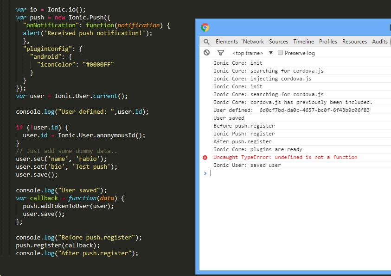Click the 'push.addTokenToUser(user);' code line

[x=68, y=206]
